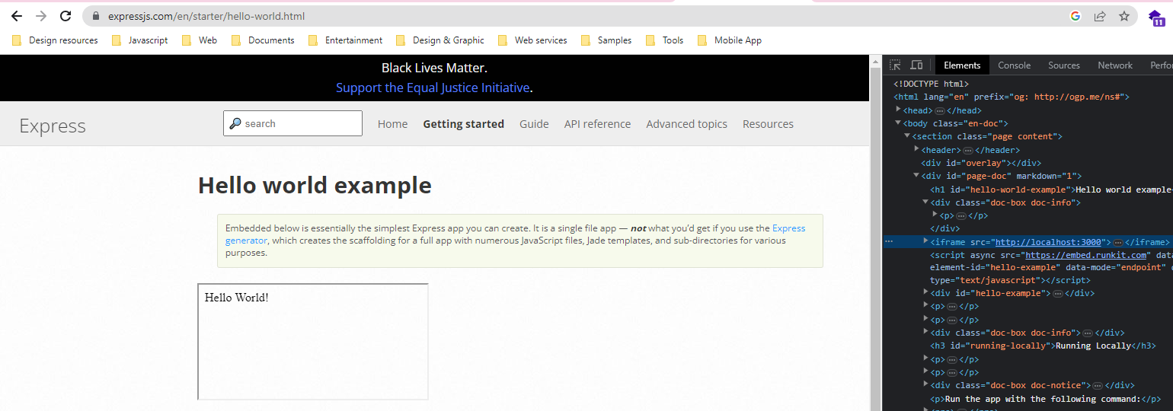1173x411 pixels.
Task: Collapse the section page content node
Action: pyautogui.click(x=907, y=135)
